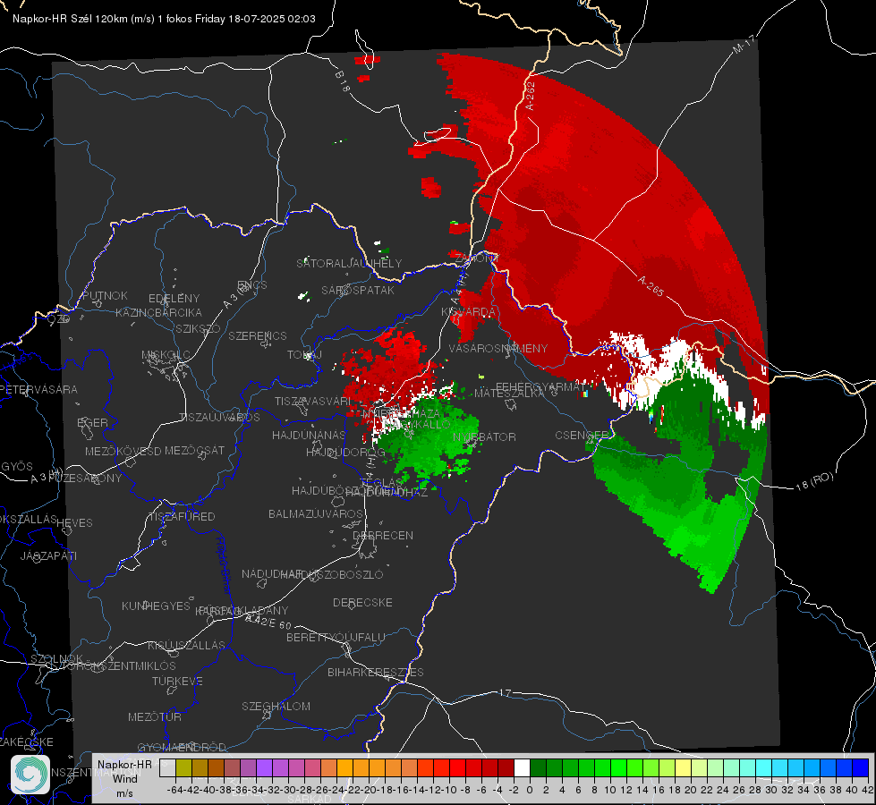Click the M-17 road label
This screenshot has width=876, height=805.
(744, 44)
